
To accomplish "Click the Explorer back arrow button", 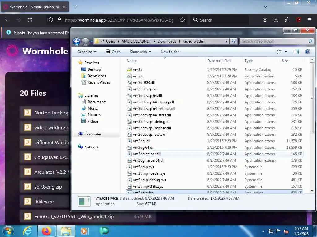I will [77, 42].
